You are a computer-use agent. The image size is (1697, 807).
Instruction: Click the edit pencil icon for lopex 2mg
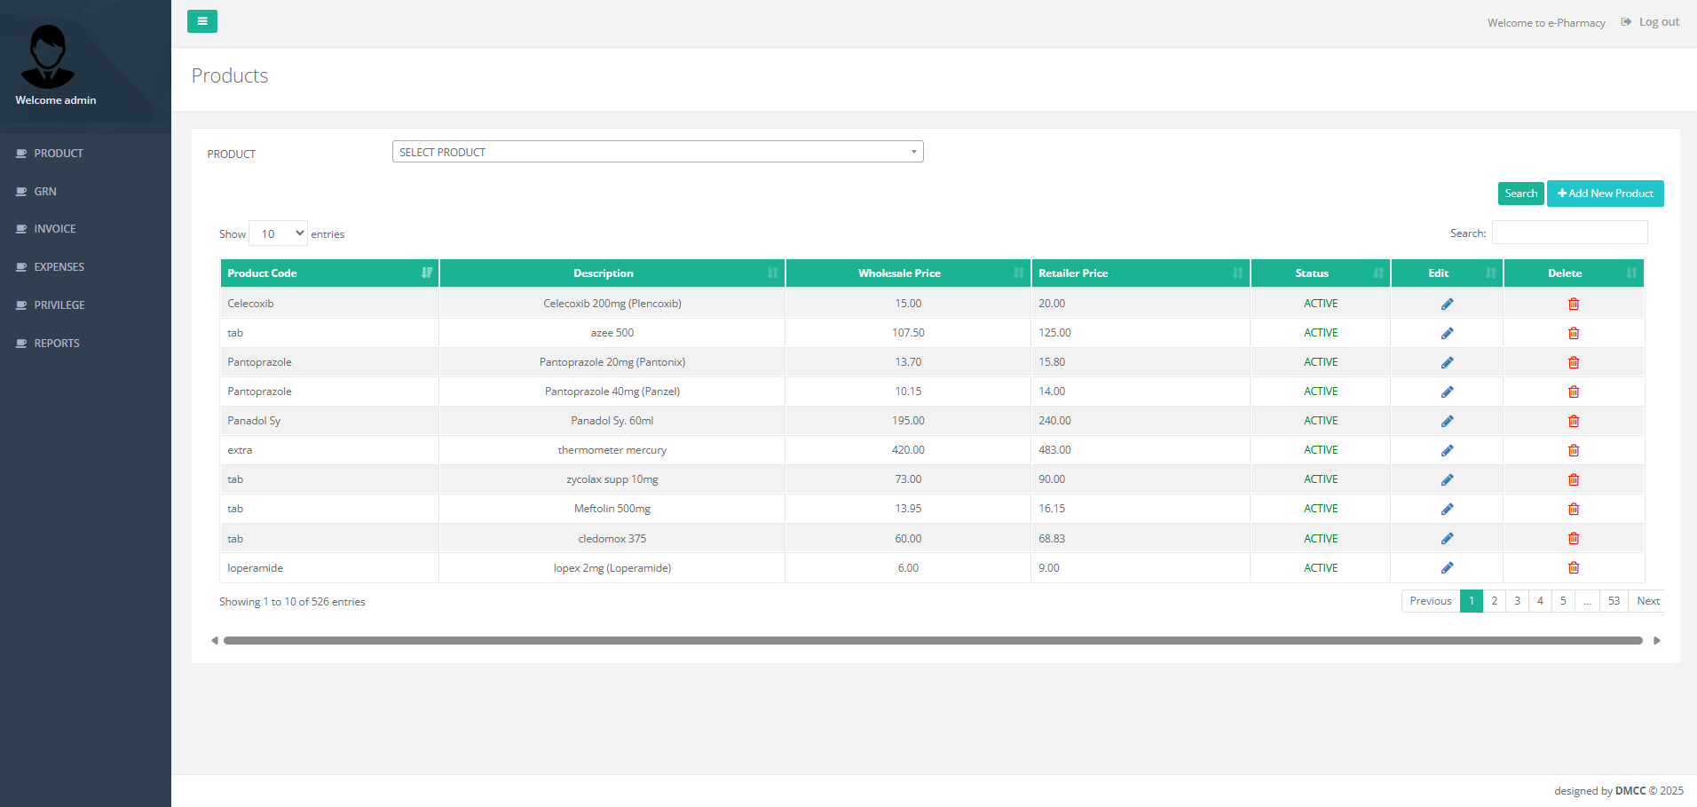[1447, 567]
